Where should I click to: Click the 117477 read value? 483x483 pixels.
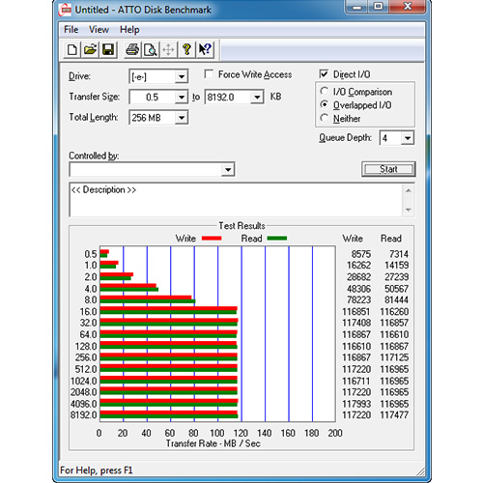[x=394, y=415]
